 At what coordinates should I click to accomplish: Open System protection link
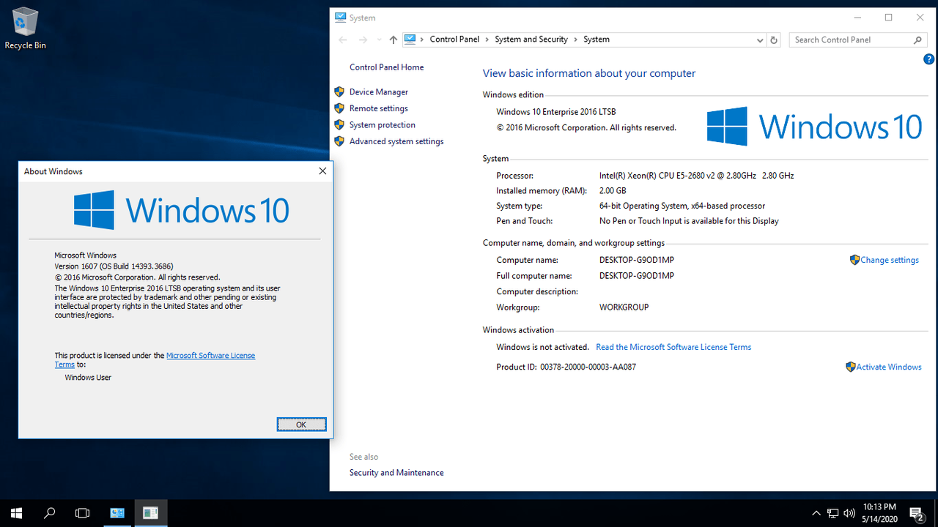[x=383, y=125]
